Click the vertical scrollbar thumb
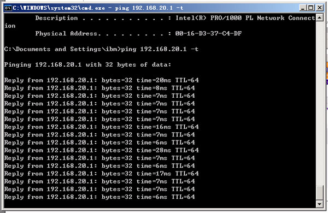 319,192
